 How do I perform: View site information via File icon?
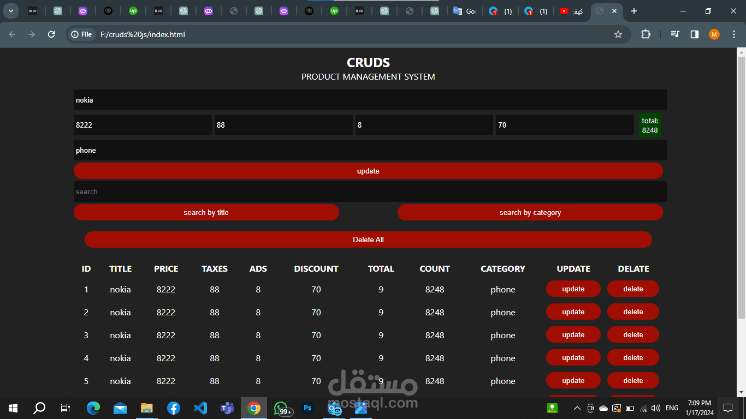tap(81, 34)
